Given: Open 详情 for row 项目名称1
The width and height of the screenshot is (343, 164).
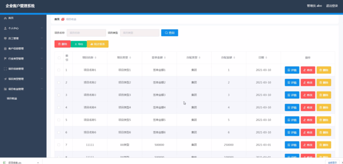Looking at the screenshot, I should click(x=292, y=70).
